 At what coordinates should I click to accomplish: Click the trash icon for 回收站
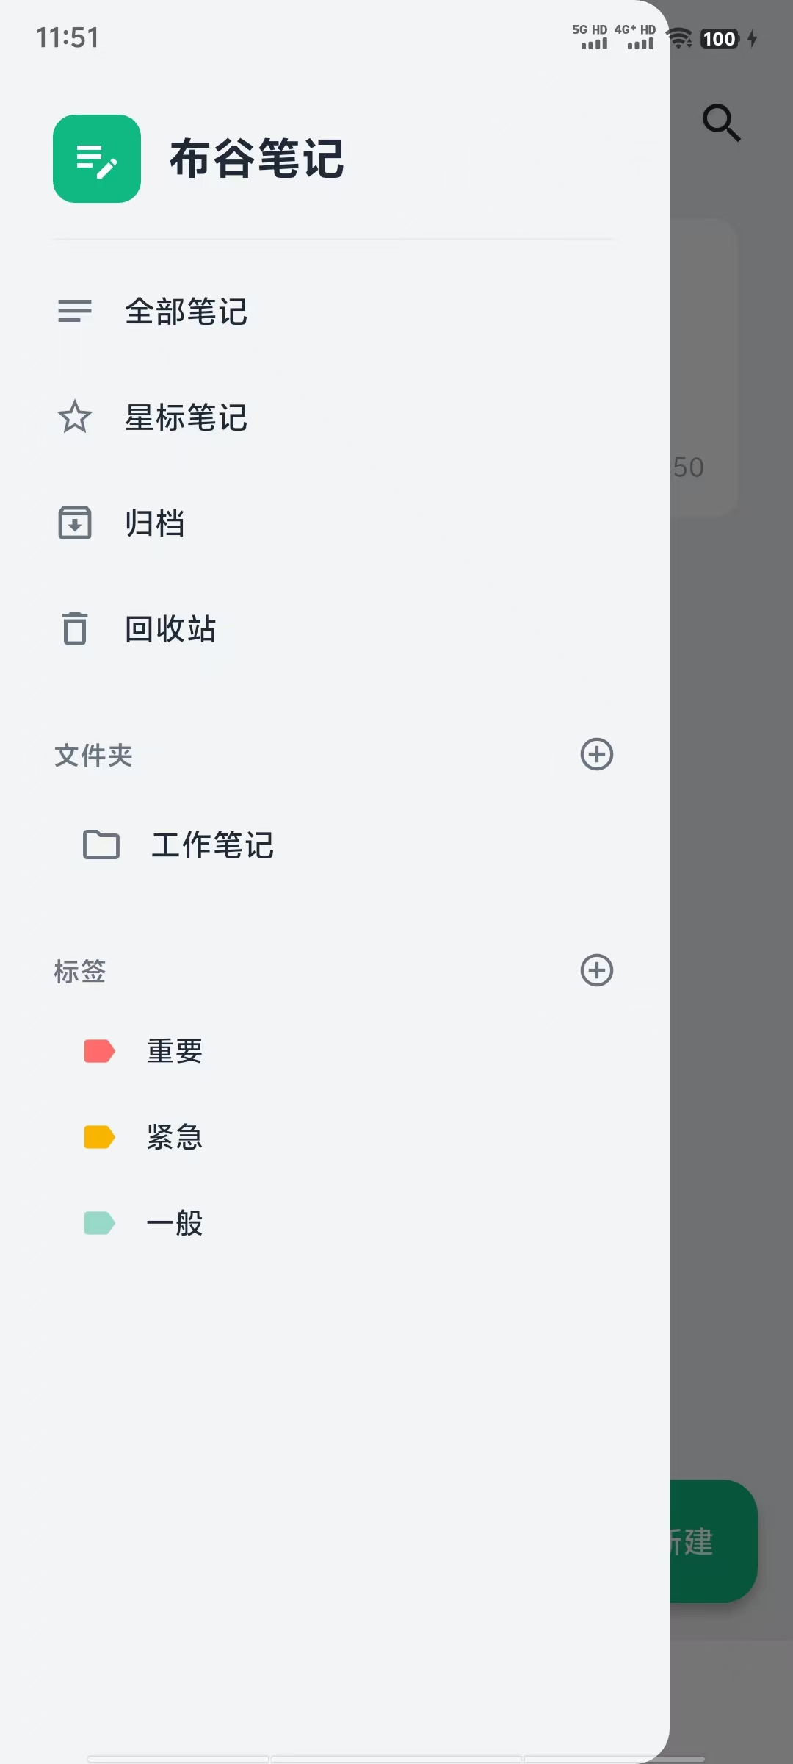(73, 628)
